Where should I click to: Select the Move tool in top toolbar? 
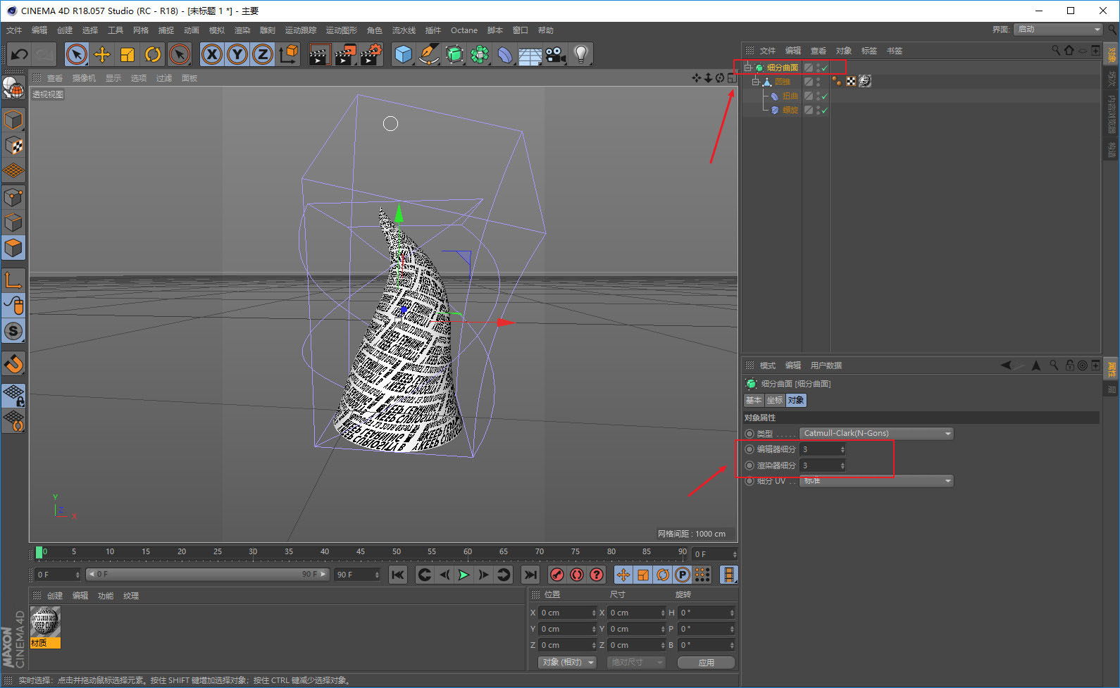click(x=102, y=54)
